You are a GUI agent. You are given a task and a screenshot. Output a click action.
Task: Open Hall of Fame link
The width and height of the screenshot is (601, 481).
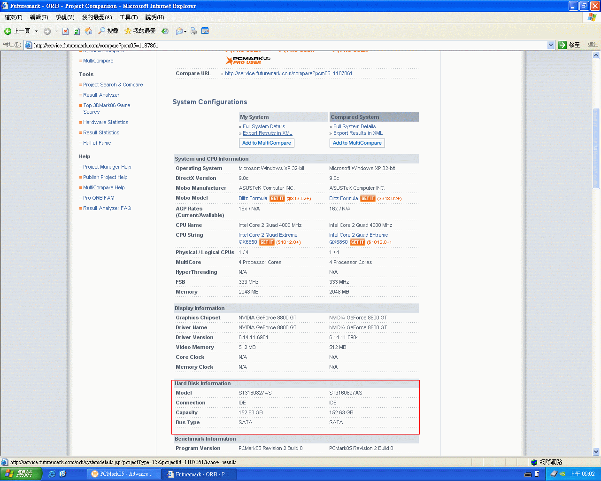point(97,143)
